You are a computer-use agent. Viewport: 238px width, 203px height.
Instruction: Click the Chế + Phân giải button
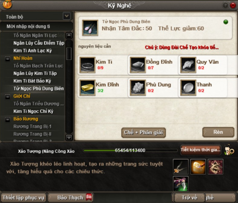click(143, 133)
